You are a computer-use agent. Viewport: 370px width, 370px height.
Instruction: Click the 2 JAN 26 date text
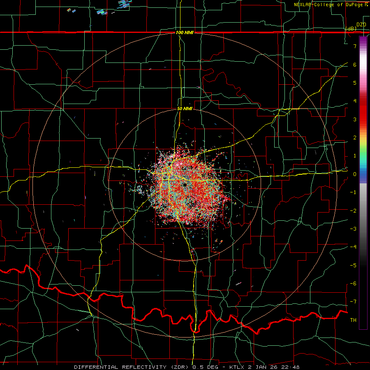[x=263, y=367]
